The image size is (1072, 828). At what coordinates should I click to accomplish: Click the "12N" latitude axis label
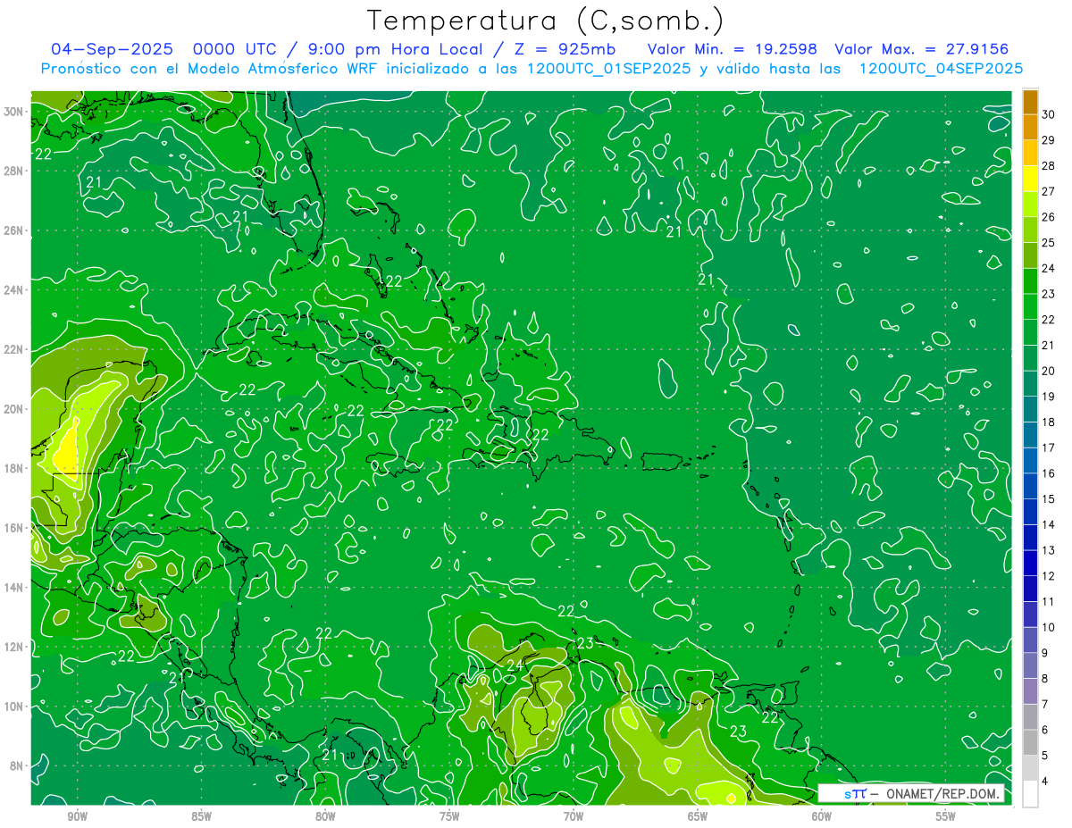click(13, 647)
